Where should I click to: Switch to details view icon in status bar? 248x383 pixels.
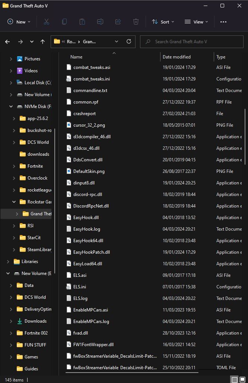(x=234, y=380)
